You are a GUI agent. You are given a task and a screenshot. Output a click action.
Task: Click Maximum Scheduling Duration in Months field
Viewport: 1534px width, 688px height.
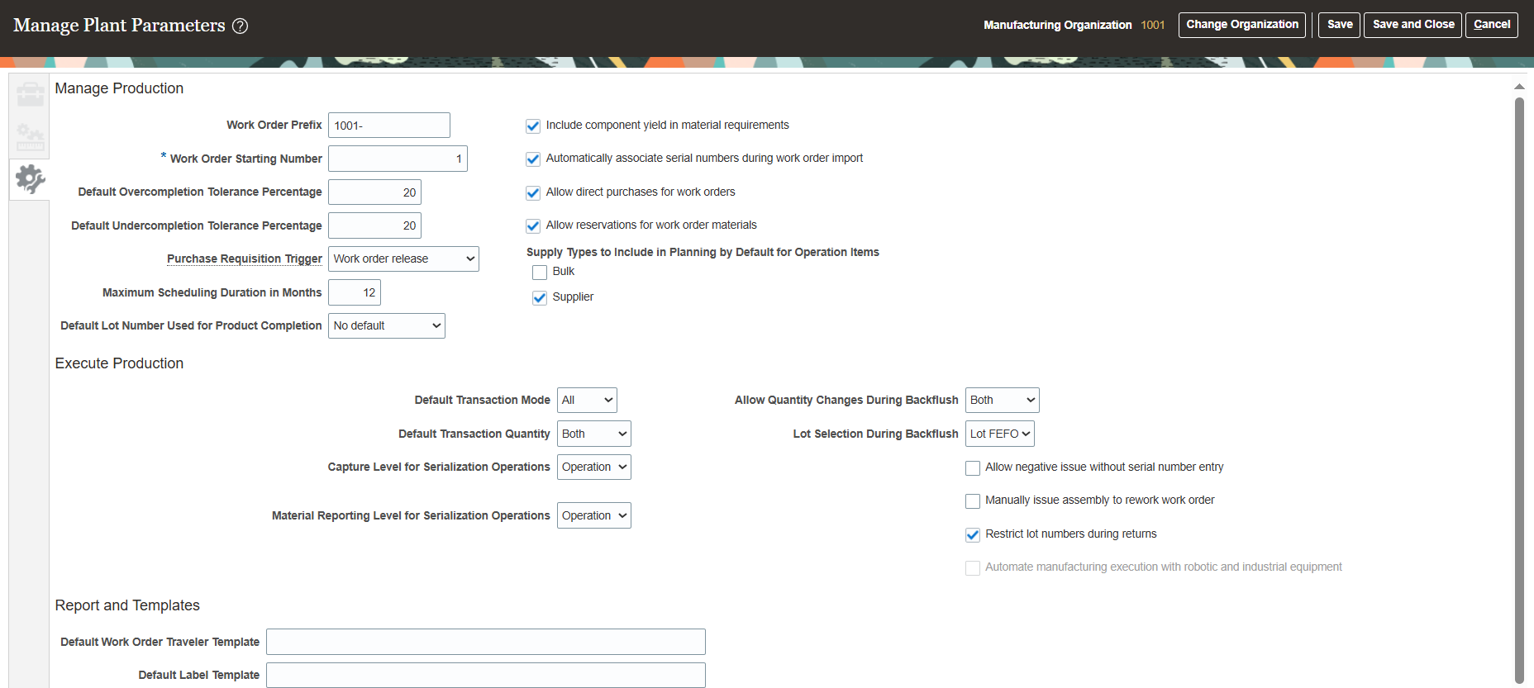coord(355,292)
